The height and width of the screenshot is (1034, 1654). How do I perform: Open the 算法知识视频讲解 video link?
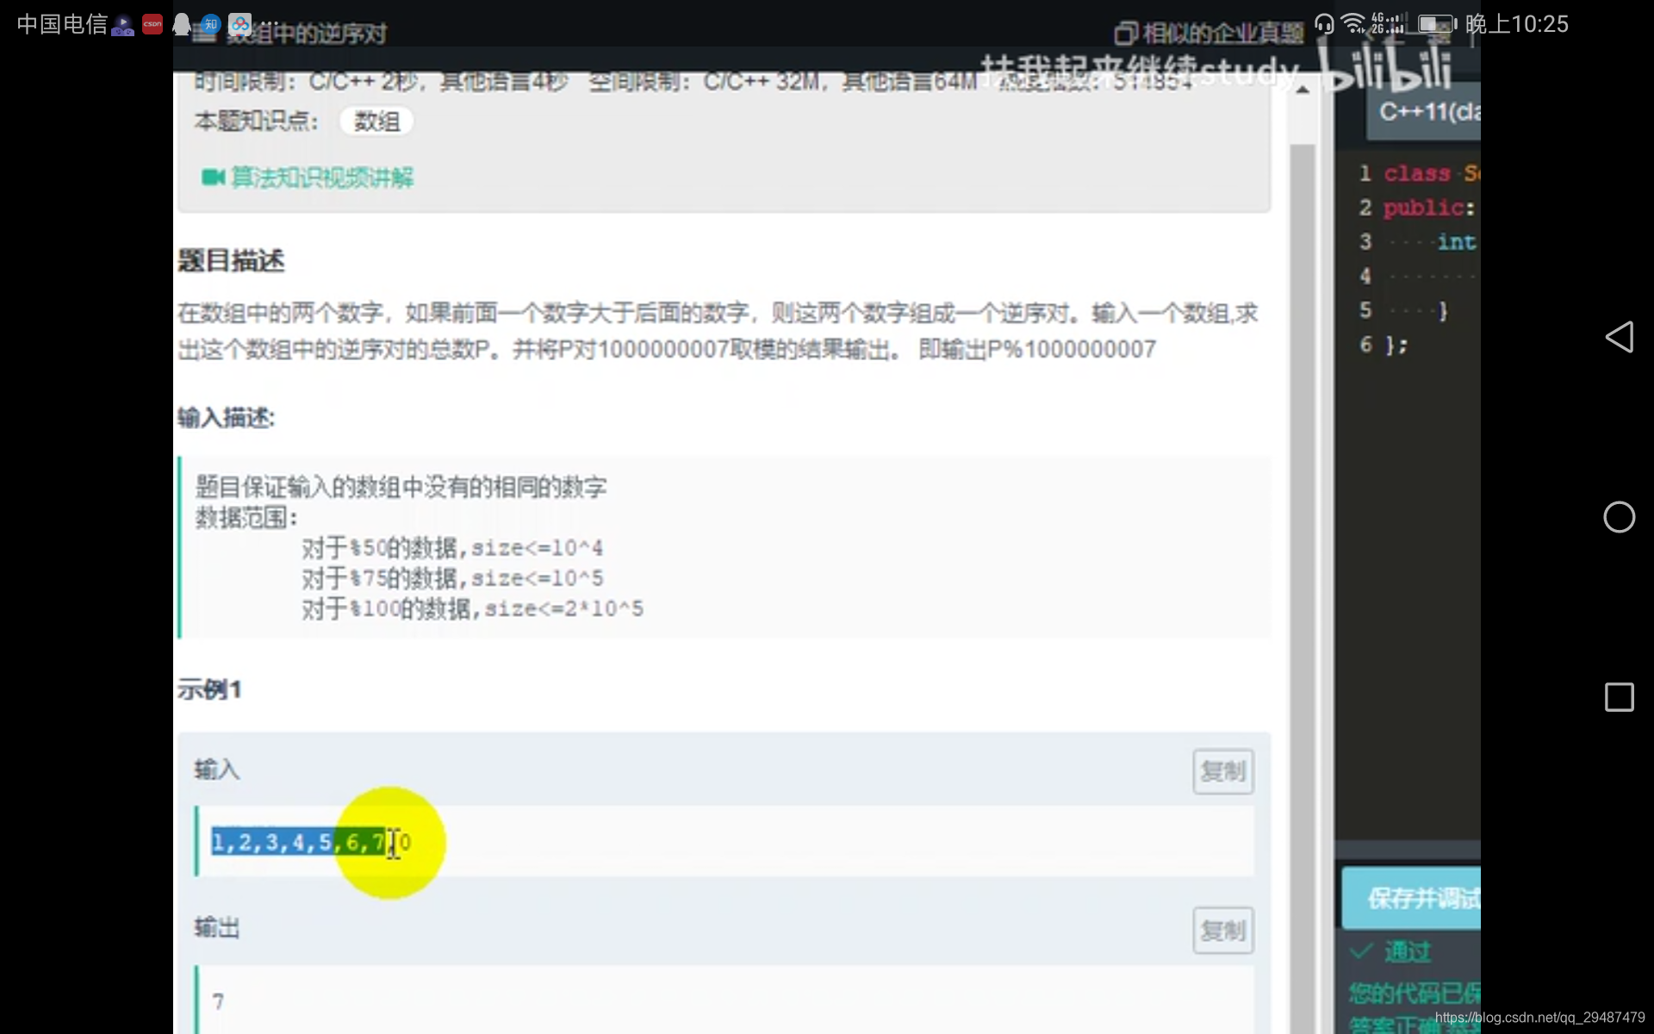point(322,178)
